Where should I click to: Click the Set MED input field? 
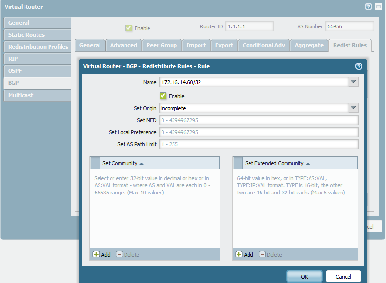pos(259,120)
